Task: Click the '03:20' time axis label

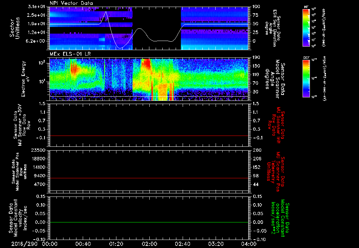Action: coord(216,244)
